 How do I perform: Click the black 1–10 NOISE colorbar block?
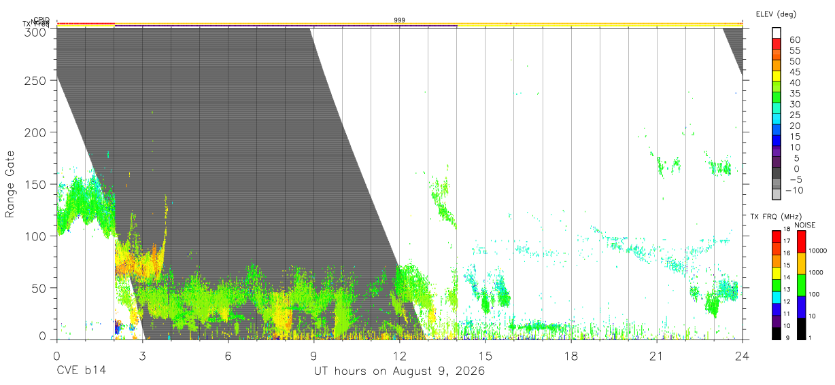tap(800, 329)
